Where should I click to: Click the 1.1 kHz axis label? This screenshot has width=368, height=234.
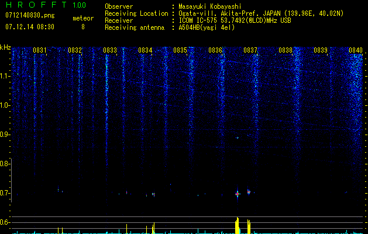click(5, 76)
